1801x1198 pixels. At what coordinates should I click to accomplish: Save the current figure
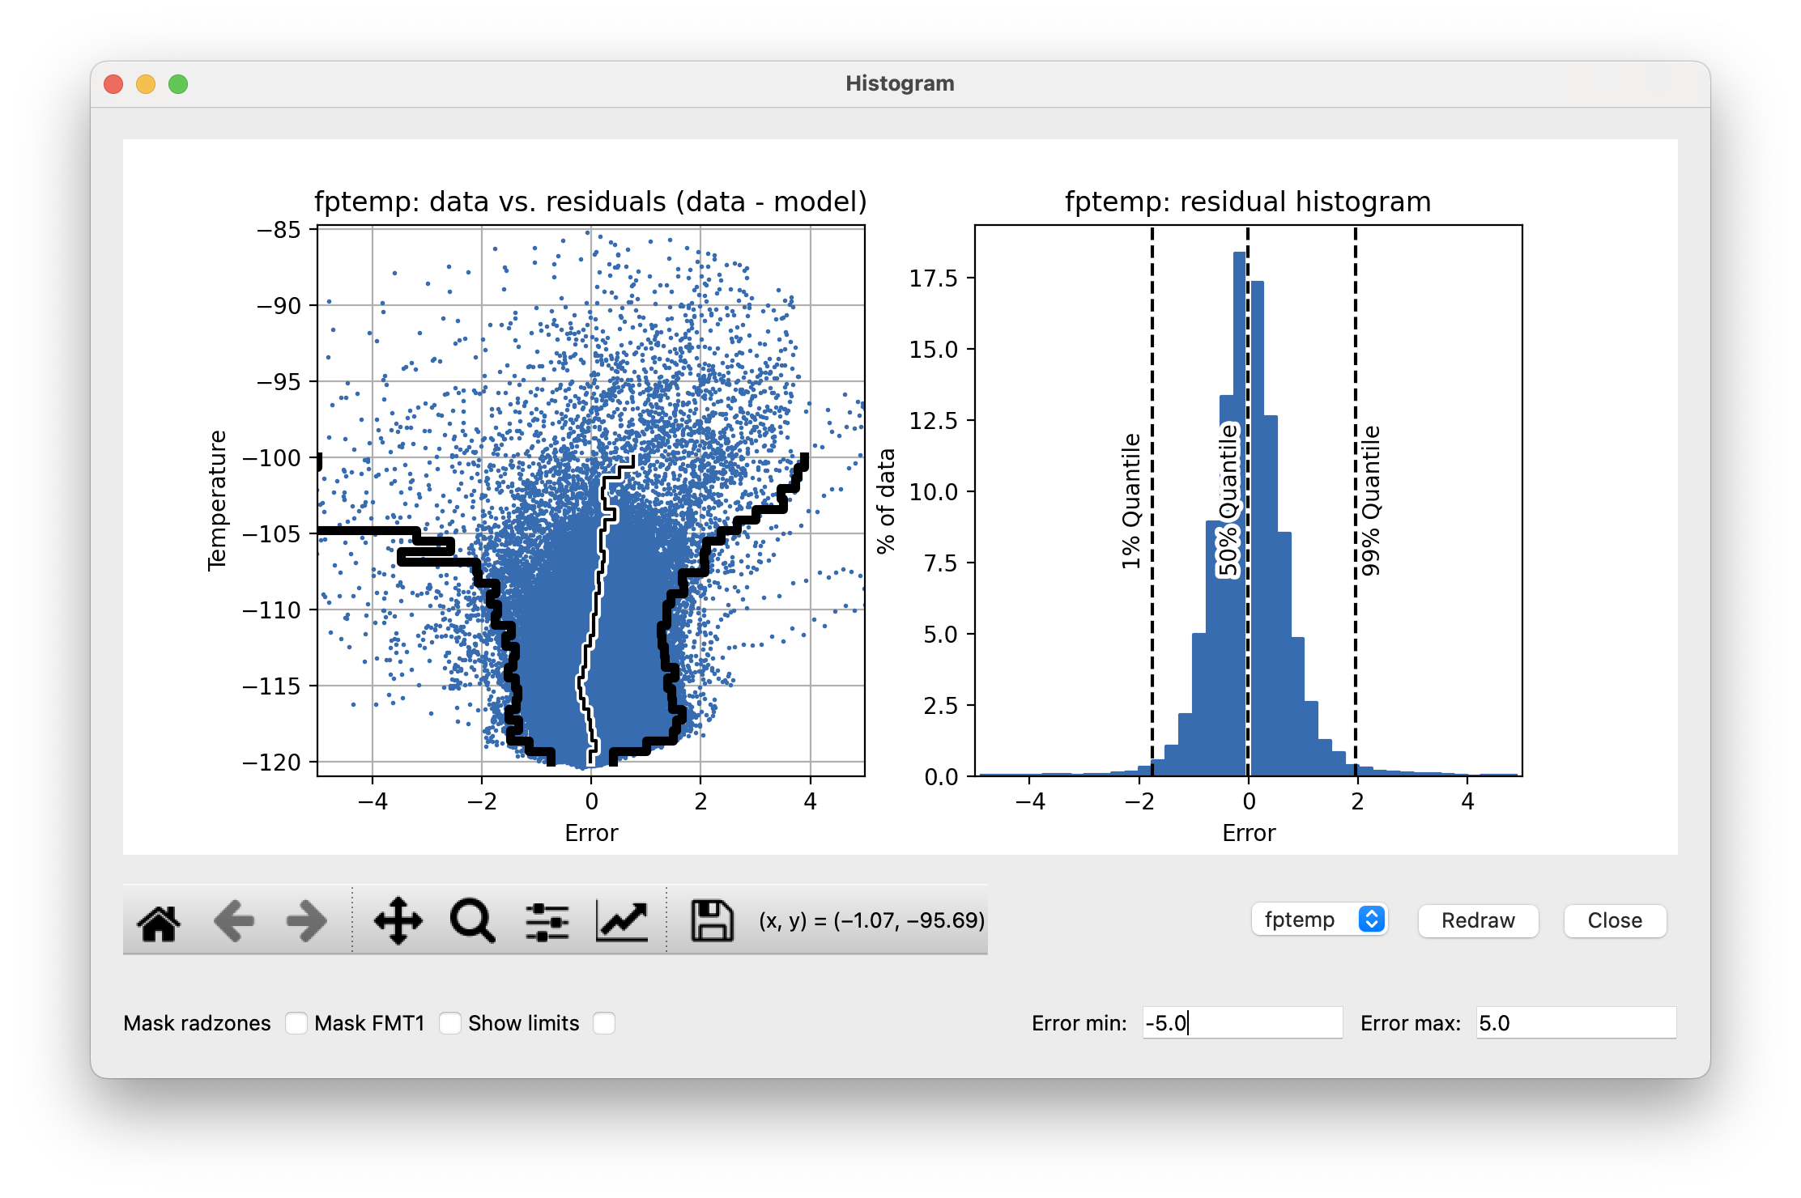712,920
